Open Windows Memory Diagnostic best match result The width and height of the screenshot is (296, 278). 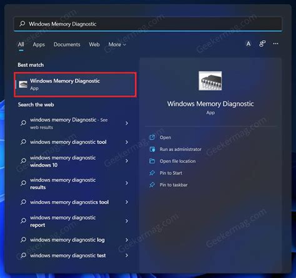(x=76, y=85)
